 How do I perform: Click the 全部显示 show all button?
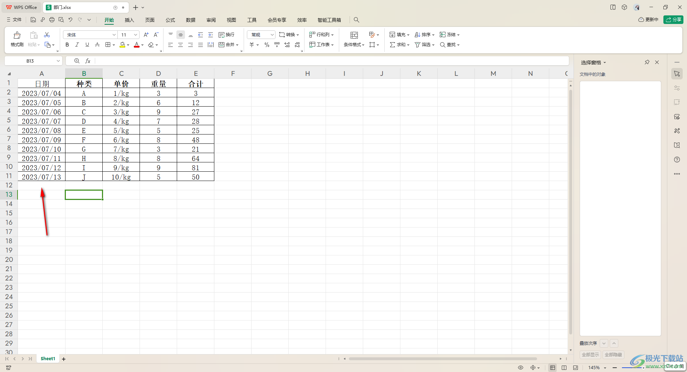click(590, 355)
